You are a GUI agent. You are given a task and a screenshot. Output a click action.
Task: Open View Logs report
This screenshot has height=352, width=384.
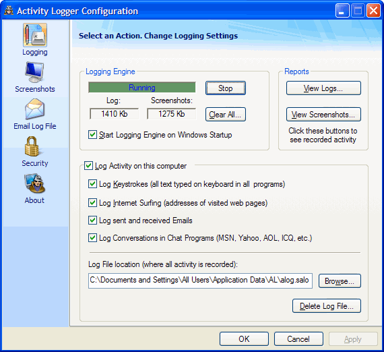click(x=323, y=88)
